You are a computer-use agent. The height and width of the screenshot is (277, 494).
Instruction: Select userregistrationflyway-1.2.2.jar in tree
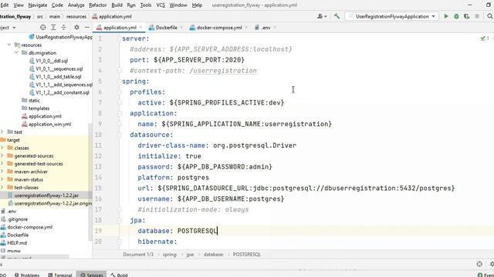click(46, 195)
